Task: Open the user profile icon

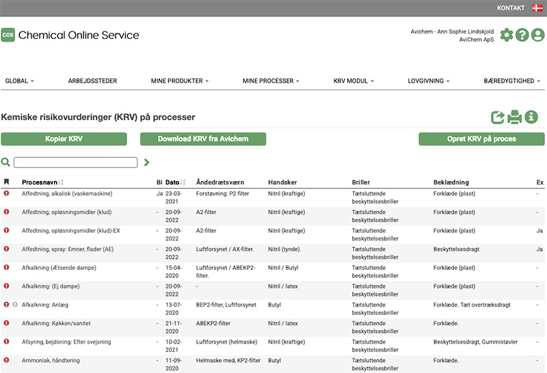Action: pyautogui.click(x=538, y=35)
